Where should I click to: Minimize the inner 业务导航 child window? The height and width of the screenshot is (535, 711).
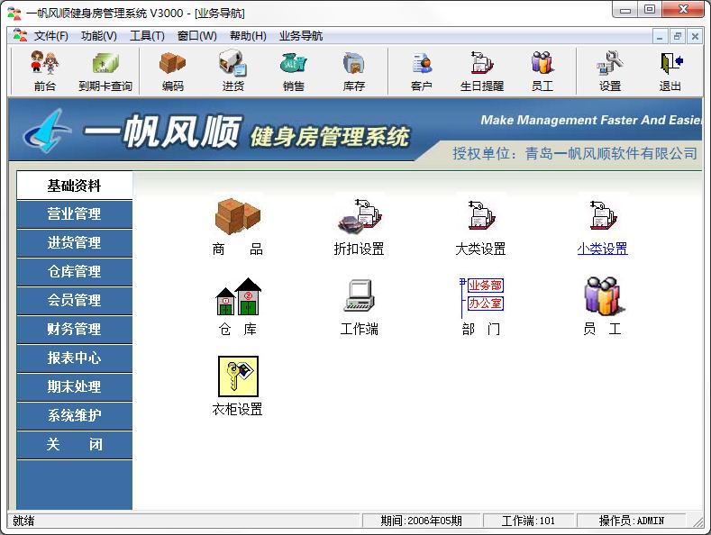click(x=661, y=36)
